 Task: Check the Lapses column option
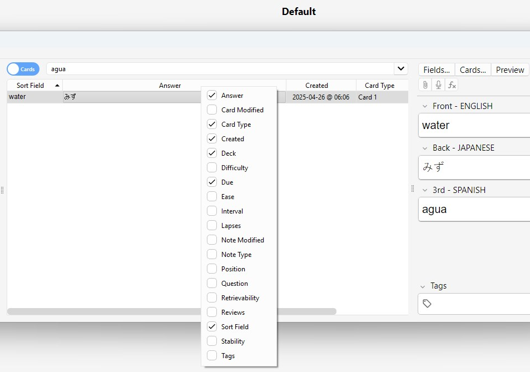click(x=212, y=225)
